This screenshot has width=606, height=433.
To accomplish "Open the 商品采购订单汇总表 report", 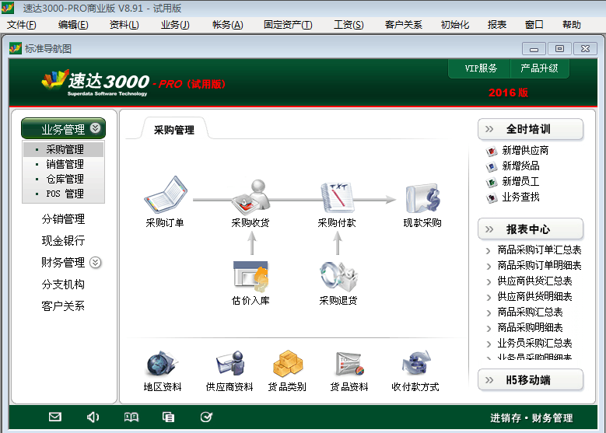I will click(x=539, y=250).
